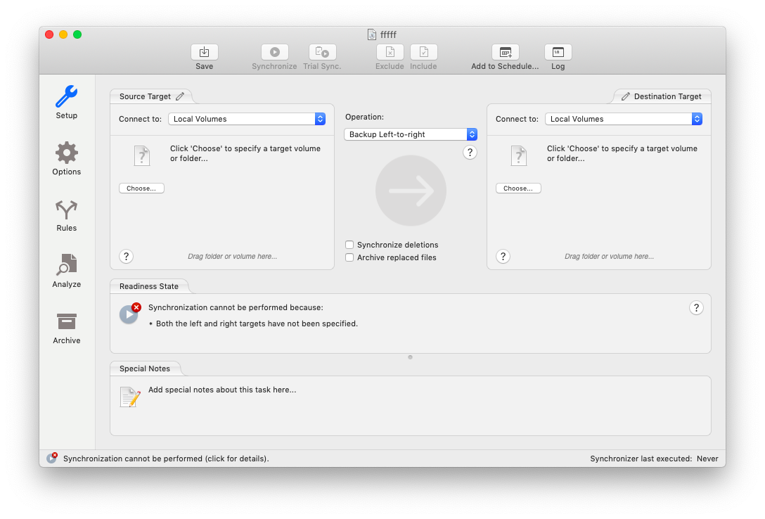This screenshot has width=765, height=519.
Task: Open the Log toolbar icon
Action: point(558,52)
